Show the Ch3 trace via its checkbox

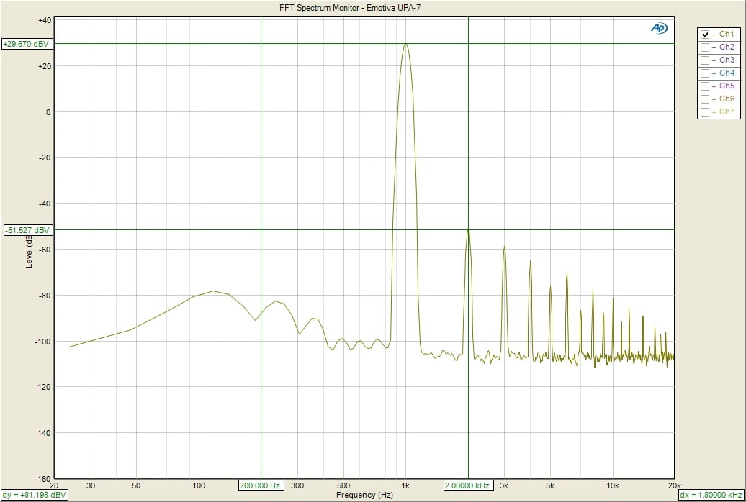coord(705,60)
